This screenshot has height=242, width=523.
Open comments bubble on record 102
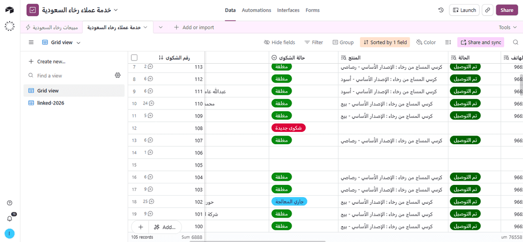152,201
